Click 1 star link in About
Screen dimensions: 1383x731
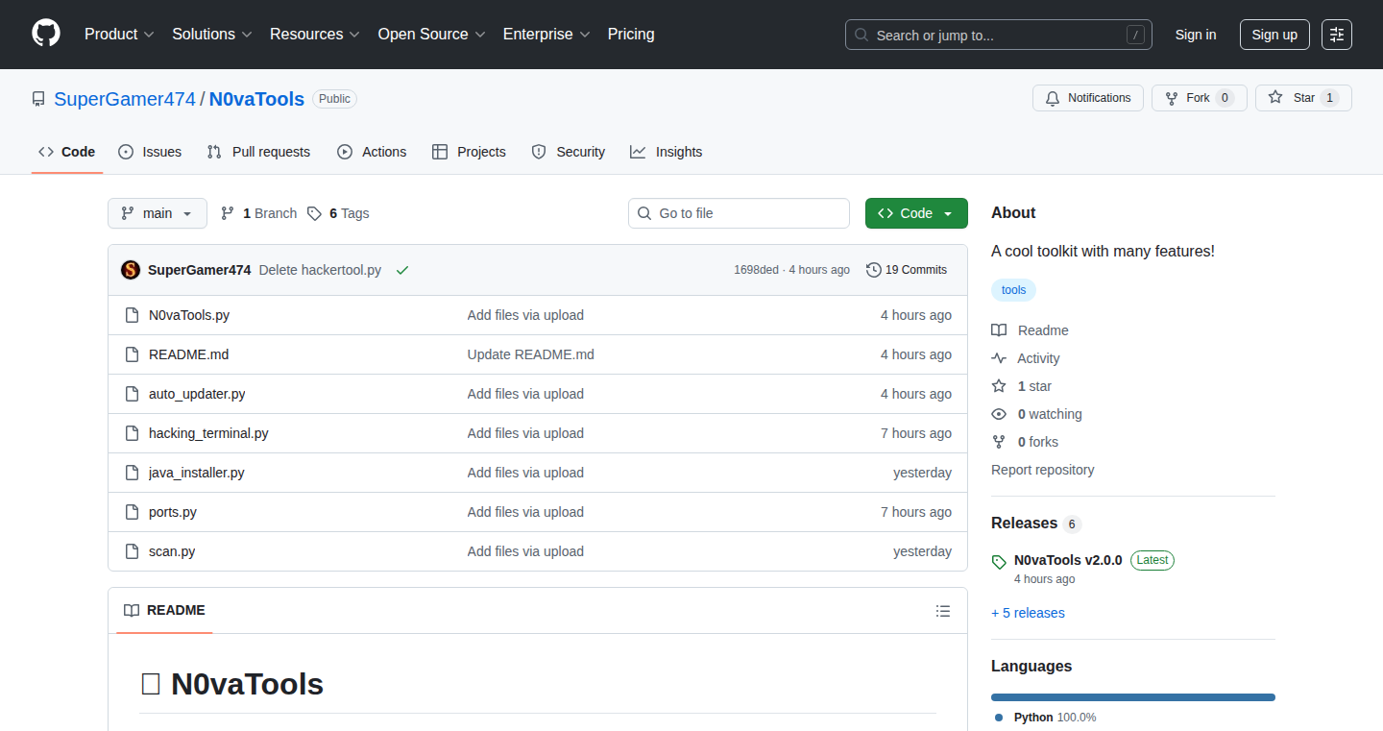pos(1034,386)
